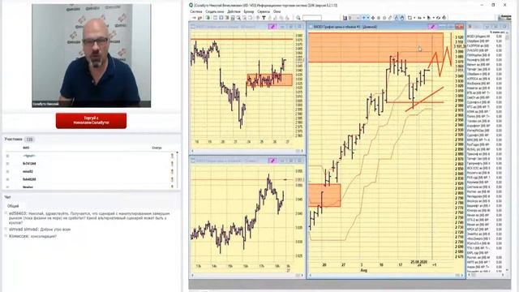Click the purple pencil icon in lower-left chart
The width and height of the screenshot is (519, 292).
272,161
